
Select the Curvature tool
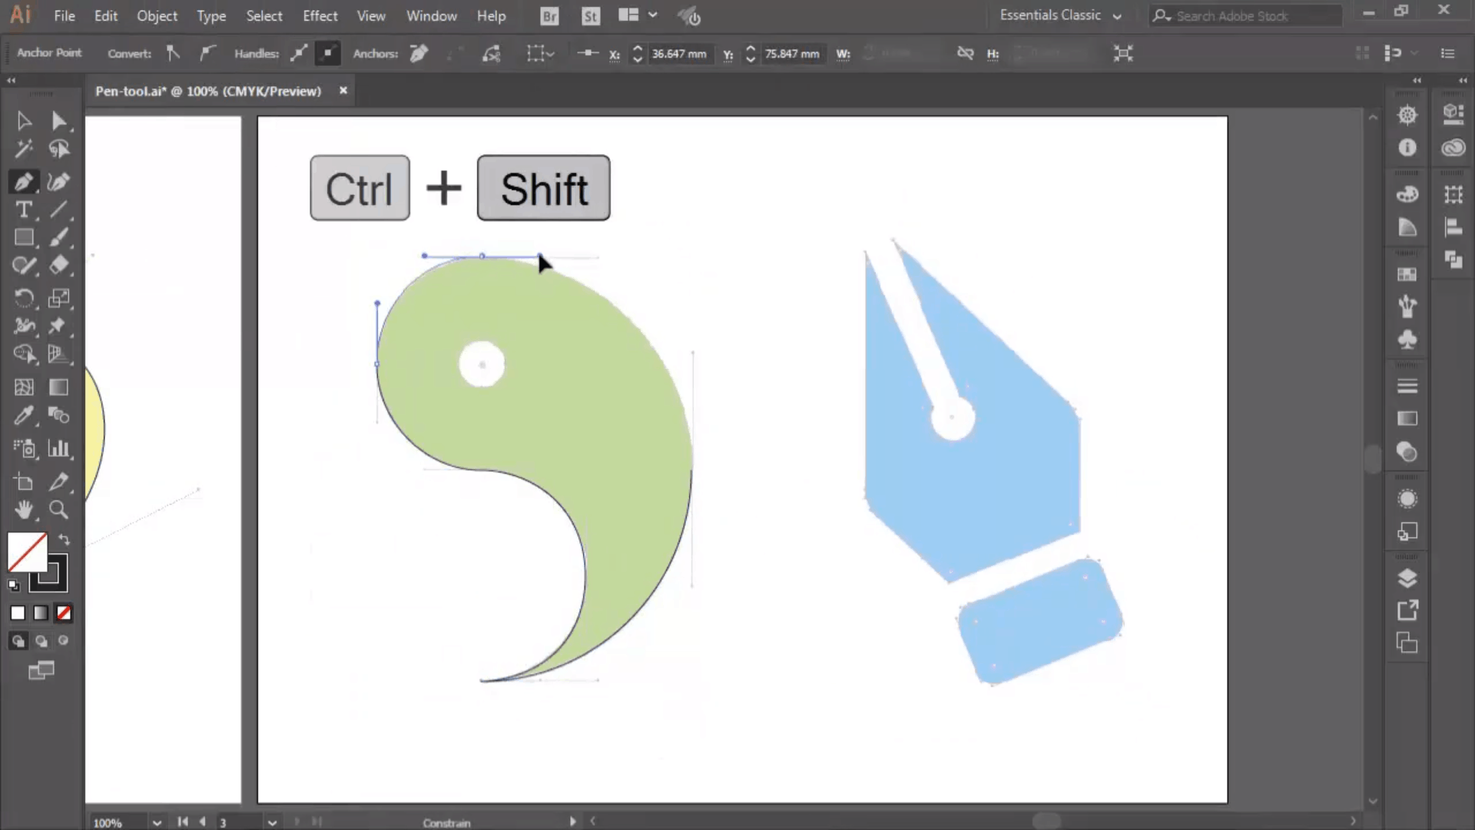(59, 181)
